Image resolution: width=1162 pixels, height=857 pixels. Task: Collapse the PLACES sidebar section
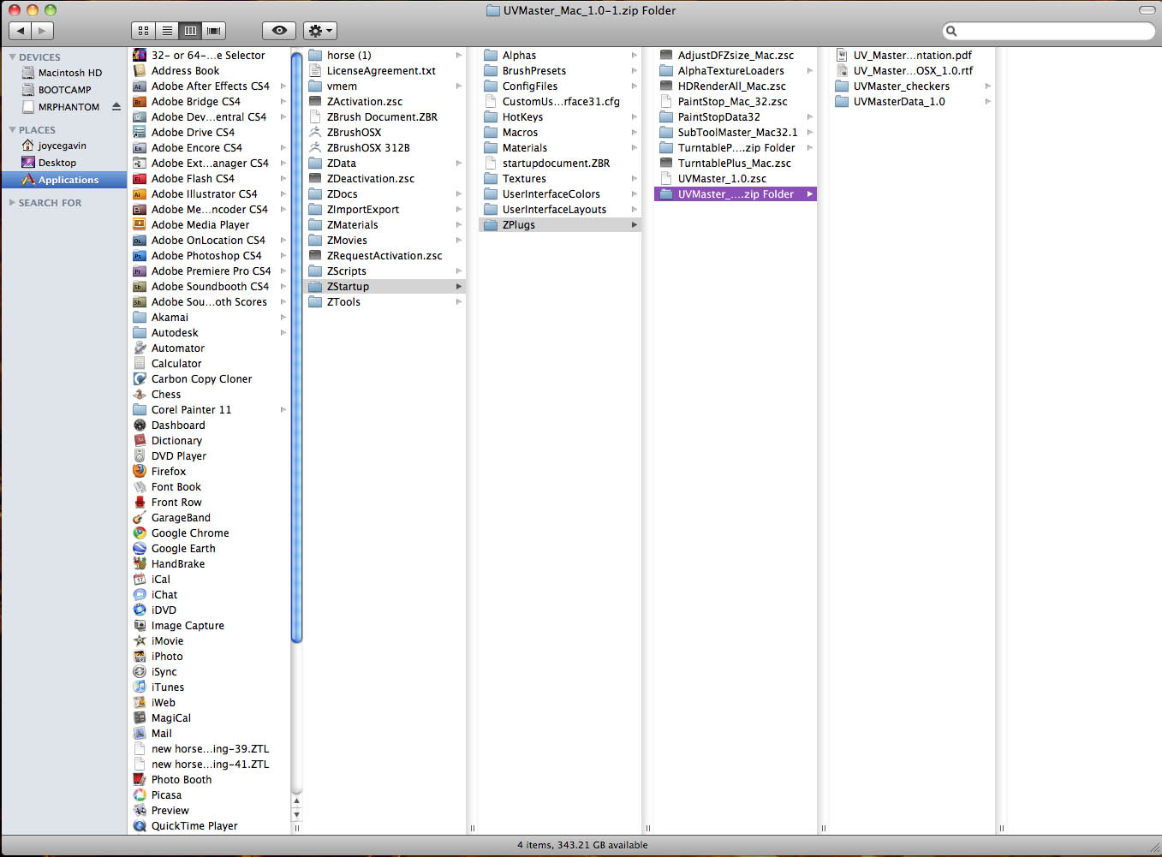12,130
